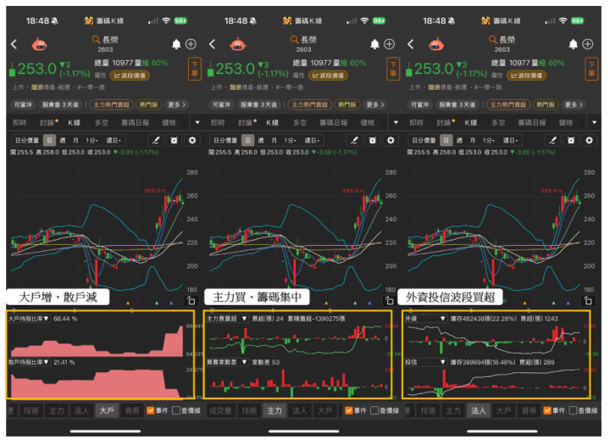Expand the 還日 dropdown on middle screen
The image size is (610, 445).
pos(310,140)
